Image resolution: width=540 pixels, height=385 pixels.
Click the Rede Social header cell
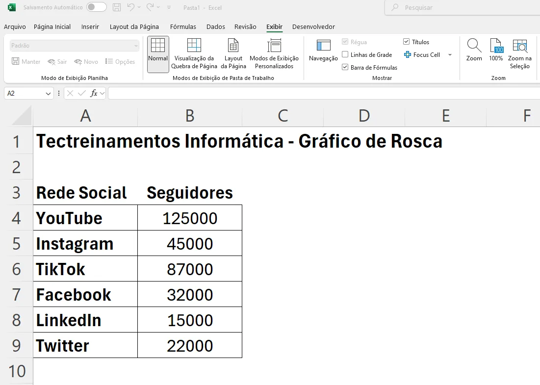85,192
